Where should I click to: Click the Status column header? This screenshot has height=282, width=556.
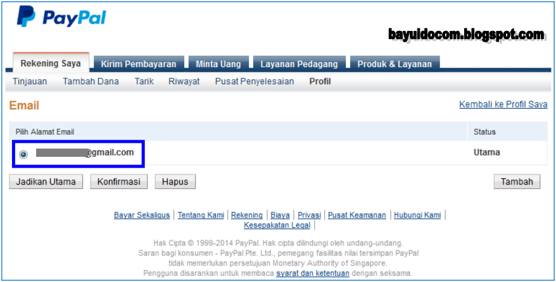click(x=484, y=132)
